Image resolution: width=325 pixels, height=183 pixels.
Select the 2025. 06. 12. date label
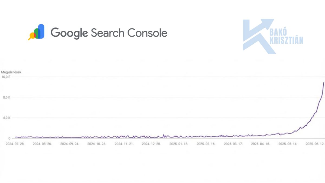click(315, 144)
